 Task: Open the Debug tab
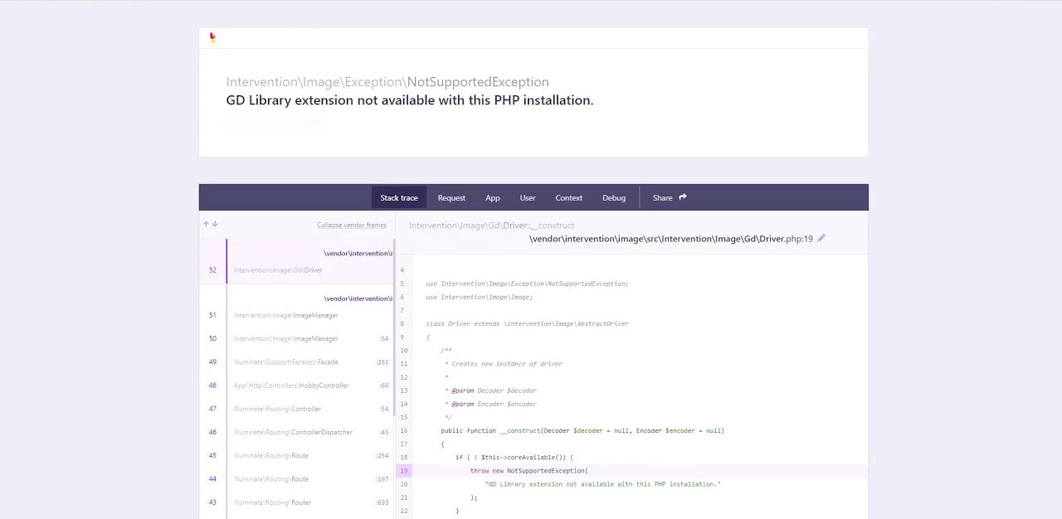pos(614,197)
